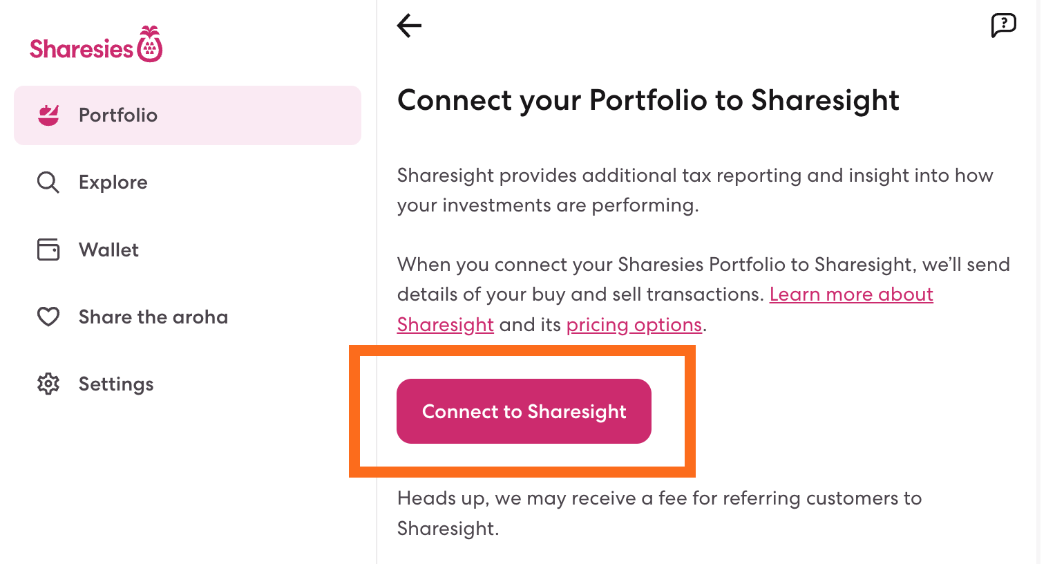Screen dimensions: 1055x564
Task: Click the highlighted Portfolio navigation pill
Action: pos(187,115)
